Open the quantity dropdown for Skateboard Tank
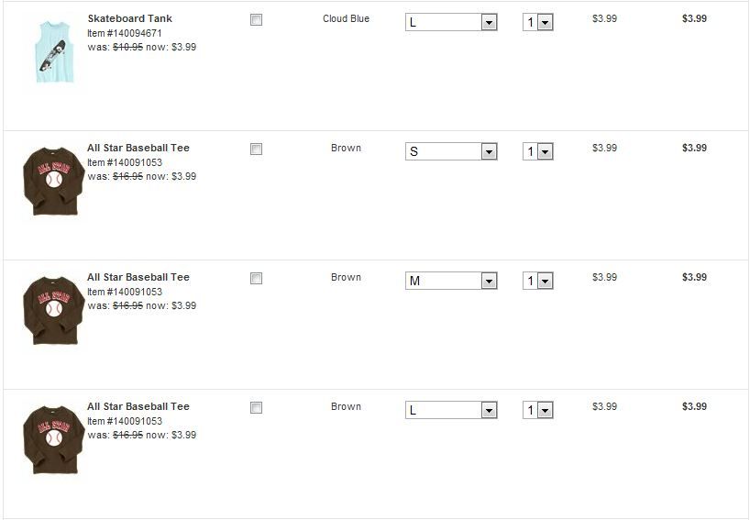This screenshot has width=750, height=520. tap(538, 22)
